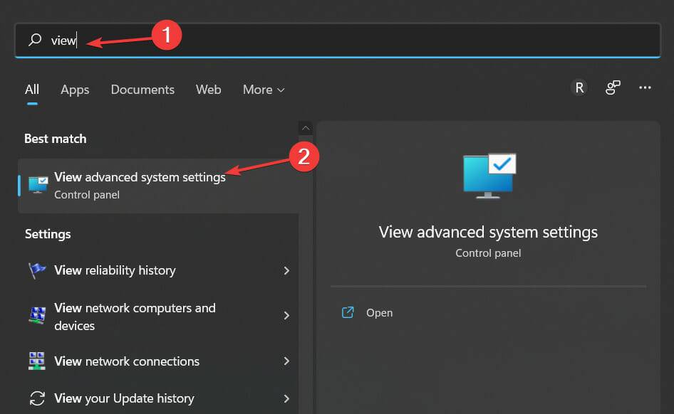Image resolution: width=674 pixels, height=414 pixels.
Task: Switch to the Documents tab
Action: [142, 90]
